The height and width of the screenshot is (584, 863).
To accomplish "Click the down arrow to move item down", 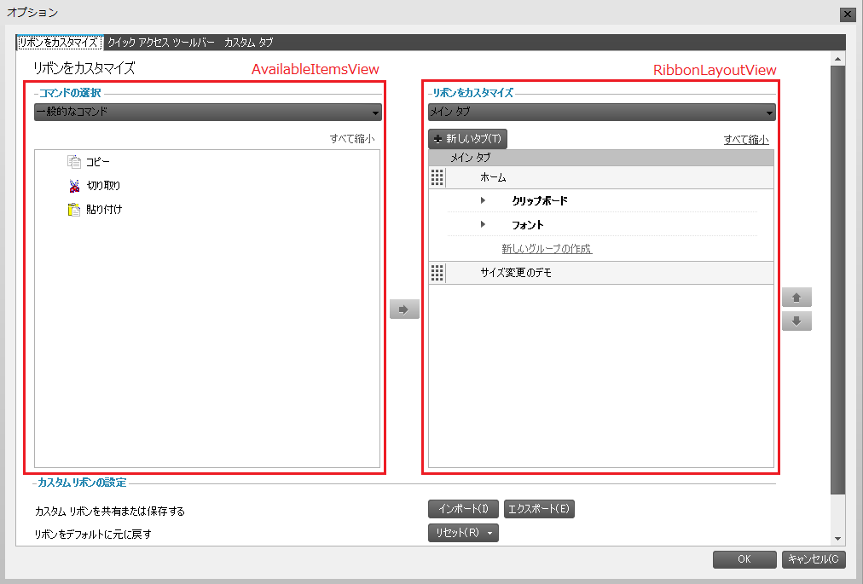I will click(796, 321).
